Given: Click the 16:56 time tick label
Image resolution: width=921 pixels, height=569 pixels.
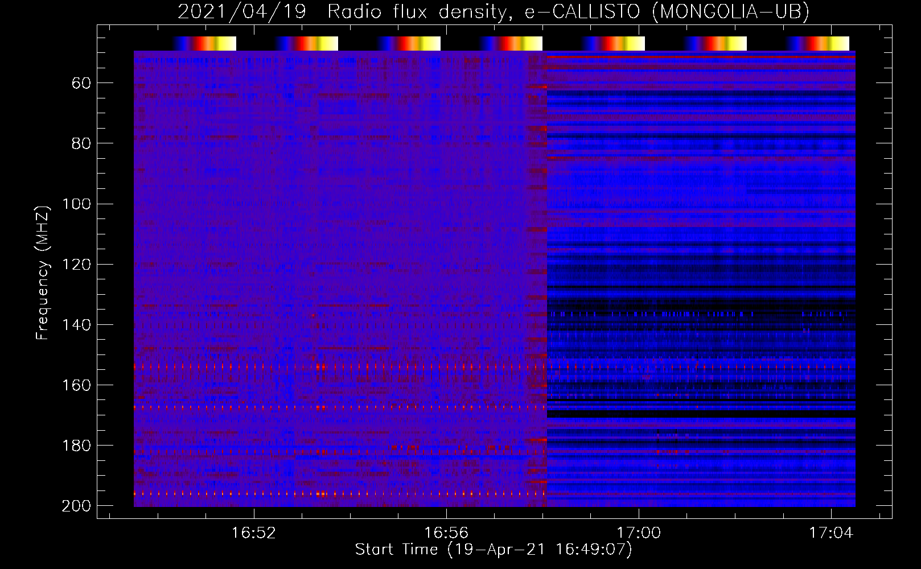Looking at the screenshot, I should (446, 533).
